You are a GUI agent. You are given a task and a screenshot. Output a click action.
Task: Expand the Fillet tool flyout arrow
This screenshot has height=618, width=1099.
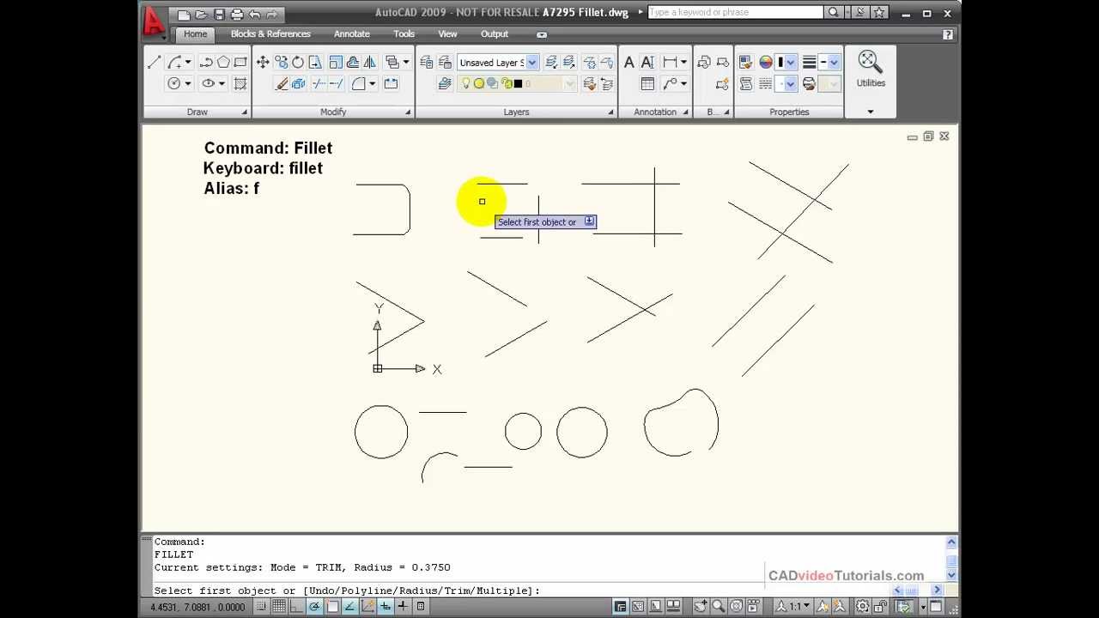[x=372, y=83]
